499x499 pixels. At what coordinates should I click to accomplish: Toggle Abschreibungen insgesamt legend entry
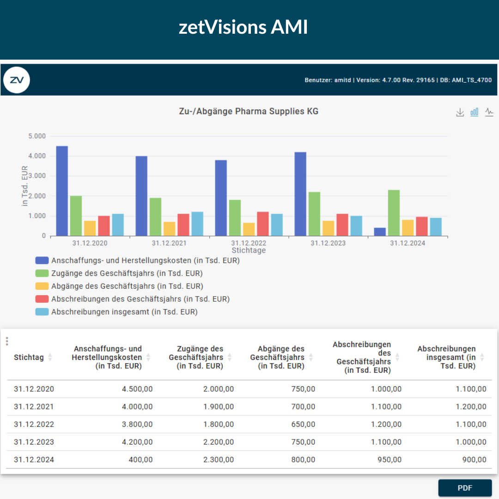click(x=124, y=312)
